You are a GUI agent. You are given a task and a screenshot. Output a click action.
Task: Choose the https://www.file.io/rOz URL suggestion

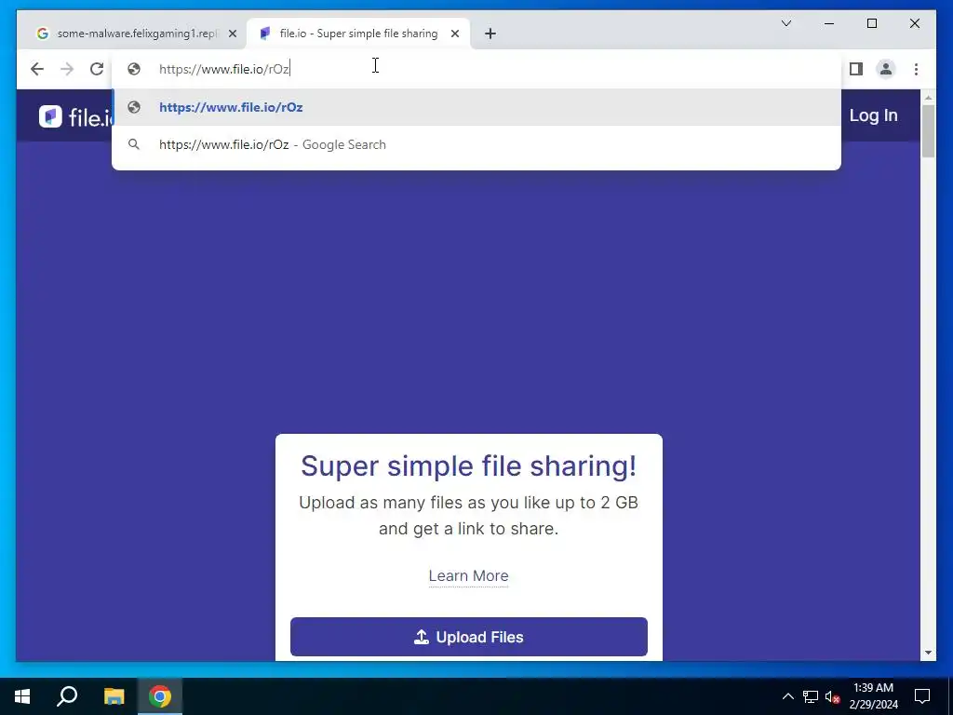(x=476, y=107)
